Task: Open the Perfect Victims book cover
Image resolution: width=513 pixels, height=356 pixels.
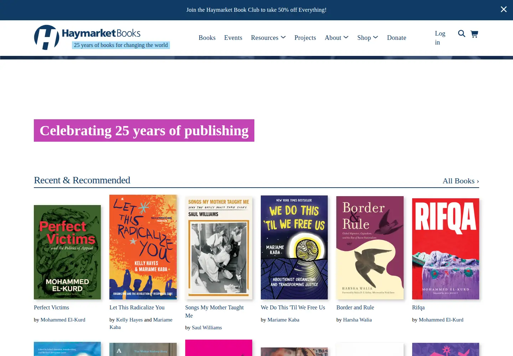Action: [x=67, y=252]
